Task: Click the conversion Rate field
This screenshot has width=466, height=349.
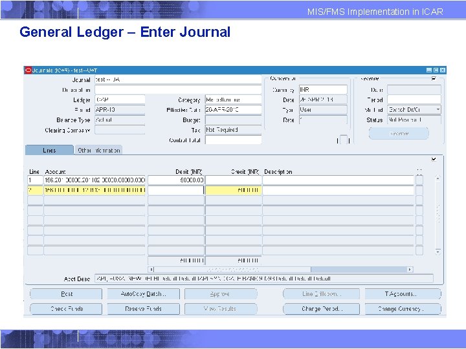Action: tap(323, 120)
